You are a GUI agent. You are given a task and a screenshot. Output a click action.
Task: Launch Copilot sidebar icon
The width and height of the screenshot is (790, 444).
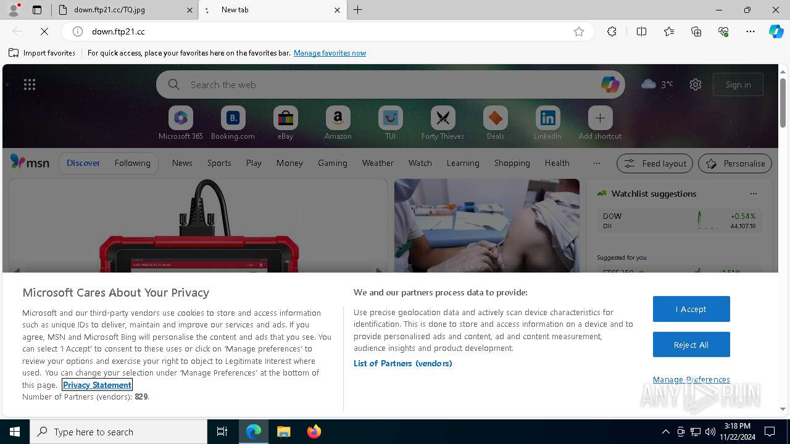pos(776,31)
